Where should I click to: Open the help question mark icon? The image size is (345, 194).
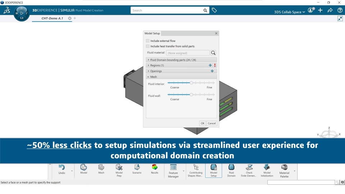click(340, 10)
